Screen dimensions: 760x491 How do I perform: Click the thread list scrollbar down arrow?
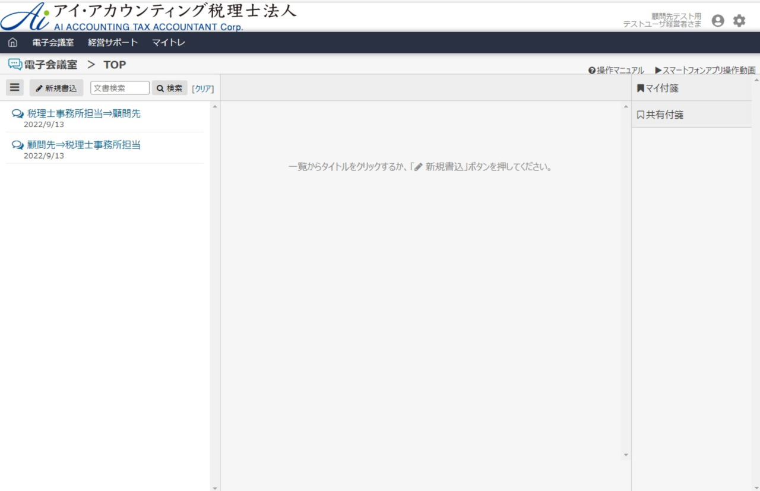(215, 487)
